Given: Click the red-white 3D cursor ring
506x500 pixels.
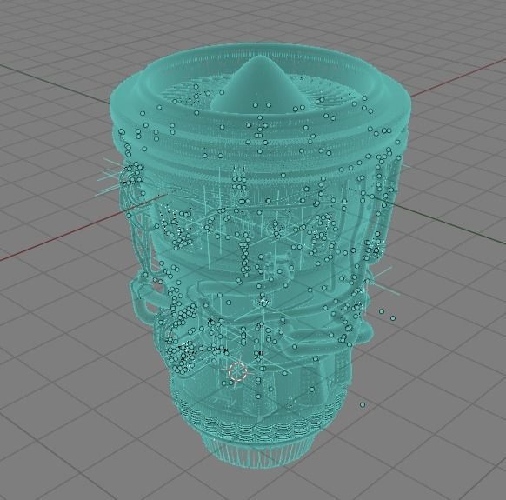Looking at the screenshot, I should (238, 371).
